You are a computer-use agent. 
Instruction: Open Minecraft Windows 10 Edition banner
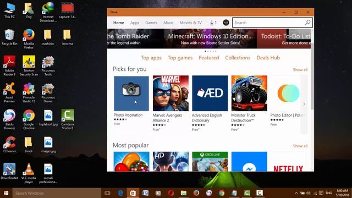tap(210, 38)
